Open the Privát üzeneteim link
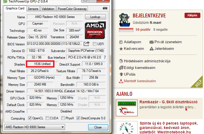 pos(168,42)
